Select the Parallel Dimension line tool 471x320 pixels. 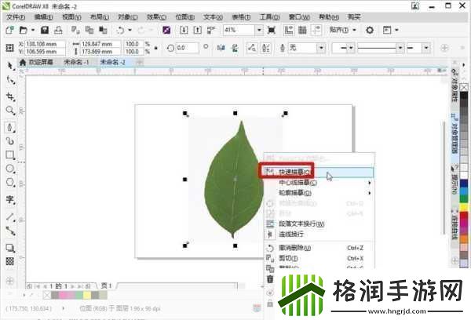point(10,216)
